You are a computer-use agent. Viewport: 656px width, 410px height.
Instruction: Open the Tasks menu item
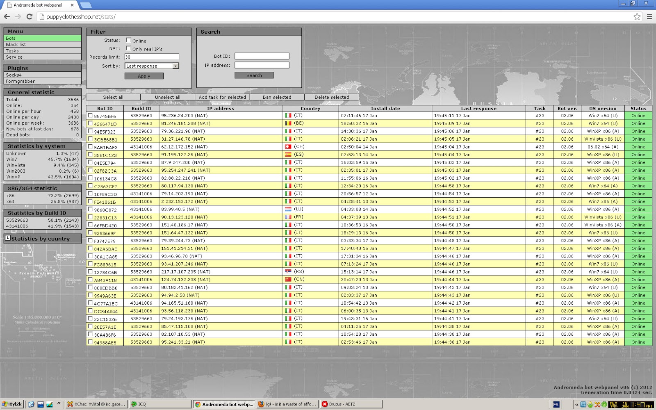pos(43,51)
